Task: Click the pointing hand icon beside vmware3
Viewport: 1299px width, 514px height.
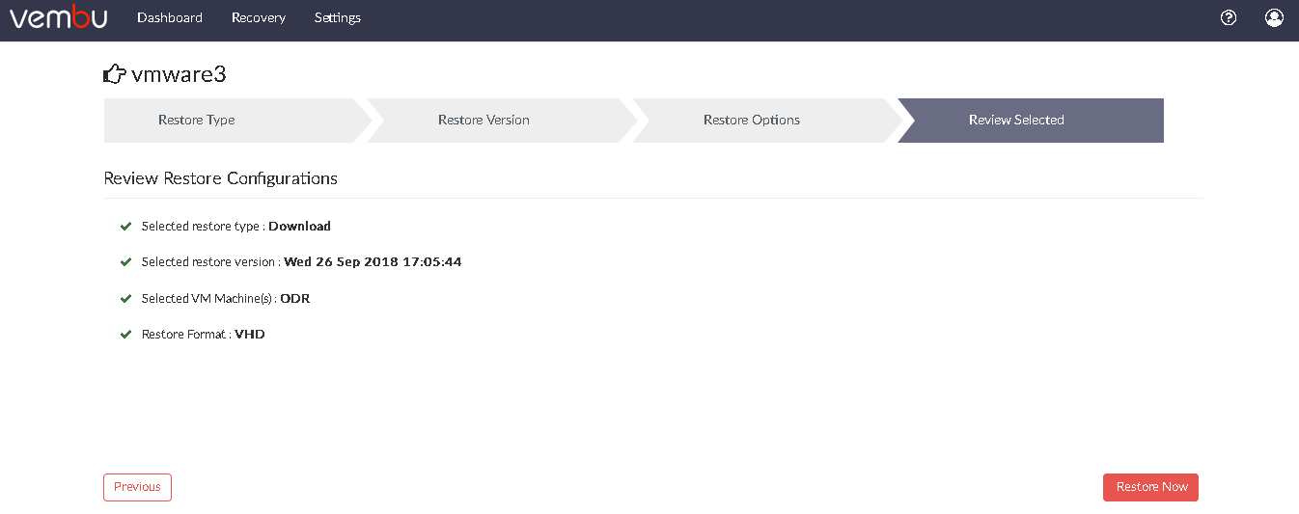Action: 114,74
